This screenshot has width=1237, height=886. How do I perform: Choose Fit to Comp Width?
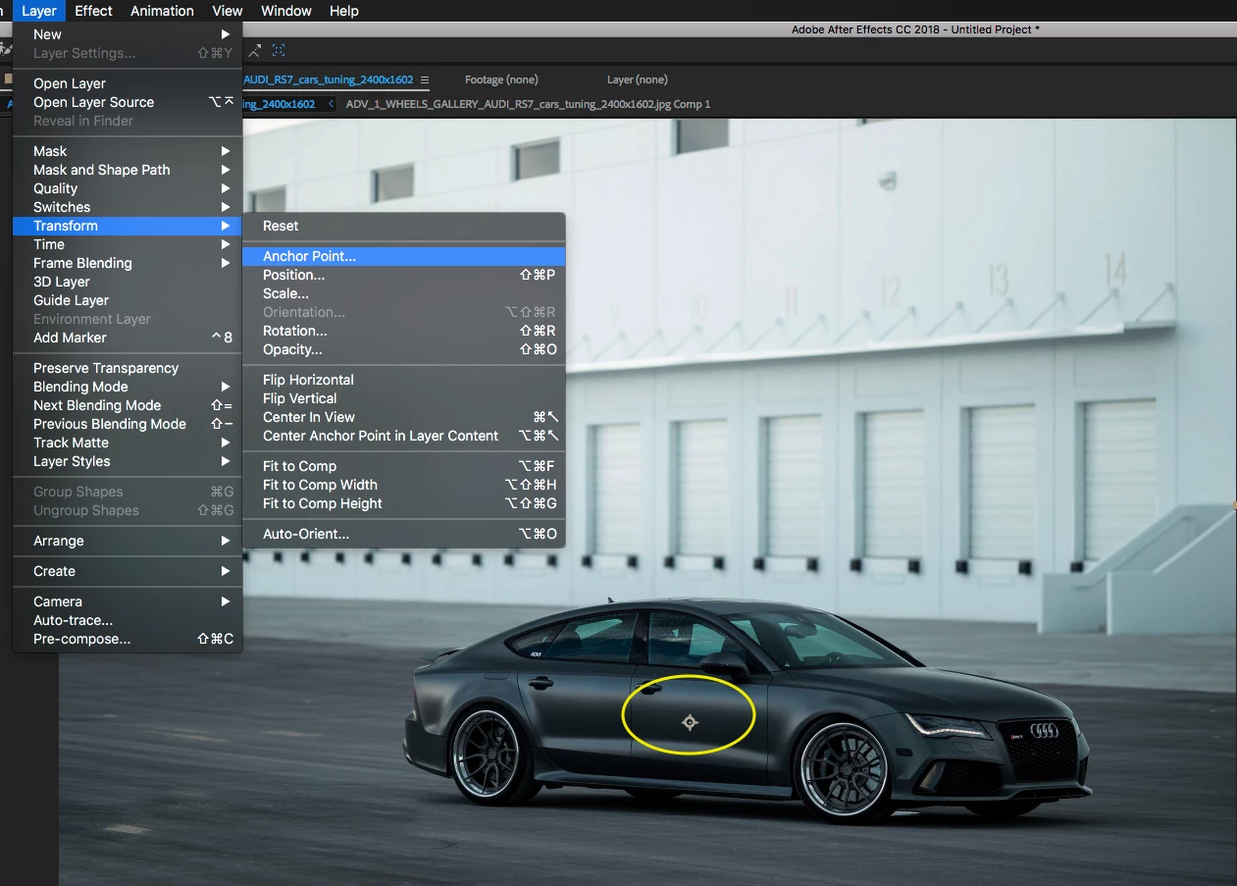[x=404, y=485]
